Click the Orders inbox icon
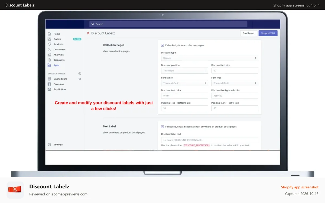 [49, 39]
